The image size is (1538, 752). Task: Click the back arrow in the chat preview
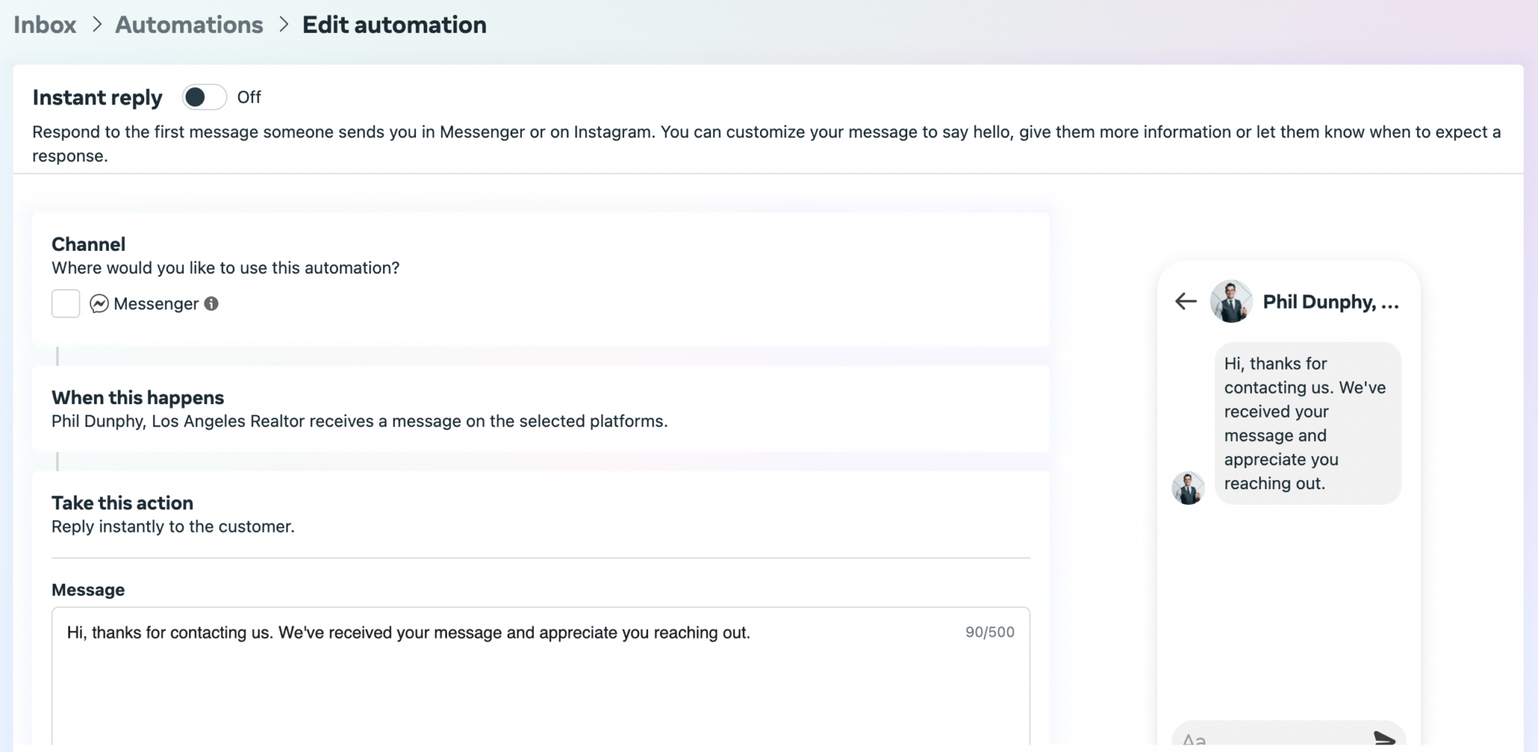click(x=1184, y=301)
